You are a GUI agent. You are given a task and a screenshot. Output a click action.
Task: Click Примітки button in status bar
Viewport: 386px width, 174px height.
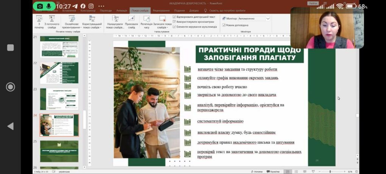273,171
